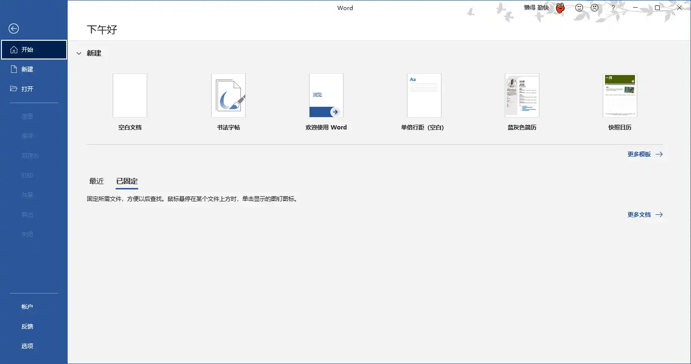Click the 书法字帖 label text
Image resolution: width=691 pixels, height=364 pixels.
coord(228,128)
